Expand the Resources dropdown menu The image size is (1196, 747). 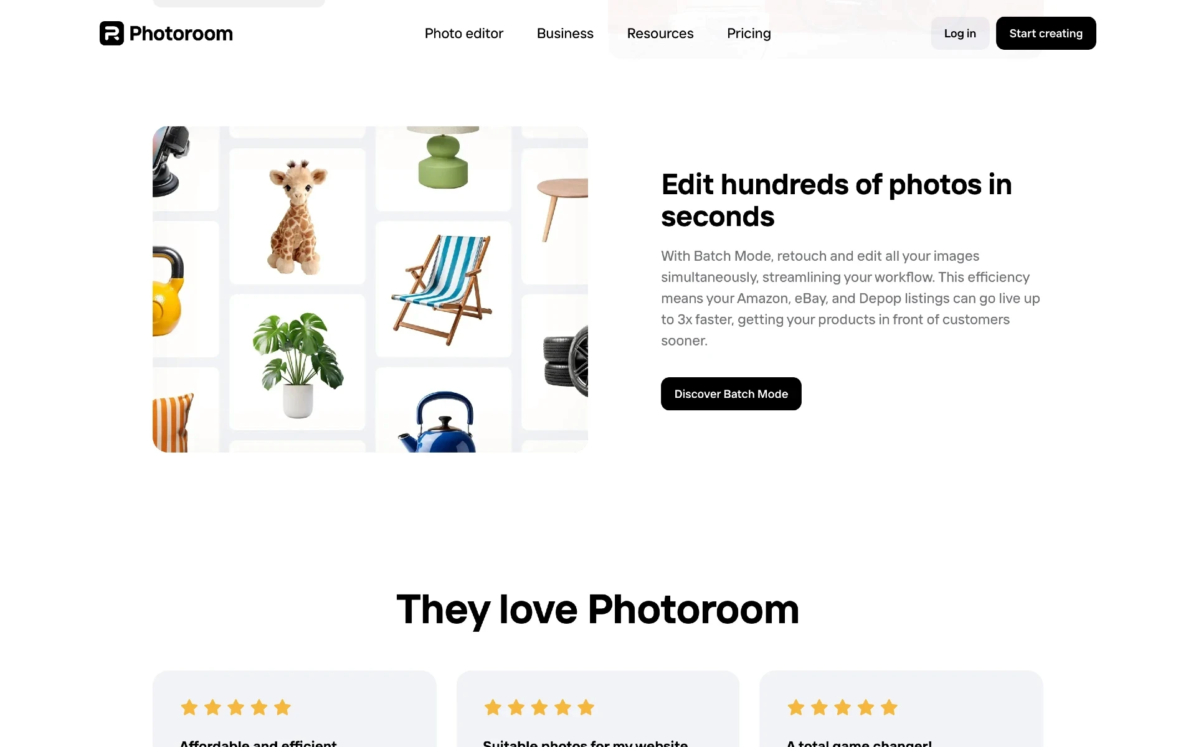tap(660, 33)
